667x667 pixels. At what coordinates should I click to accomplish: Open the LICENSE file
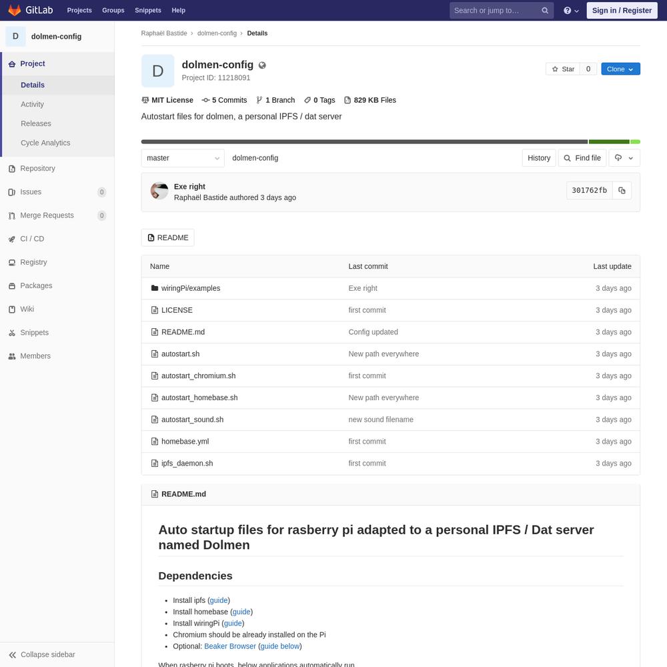pyautogui.click(x=177, y=311)
